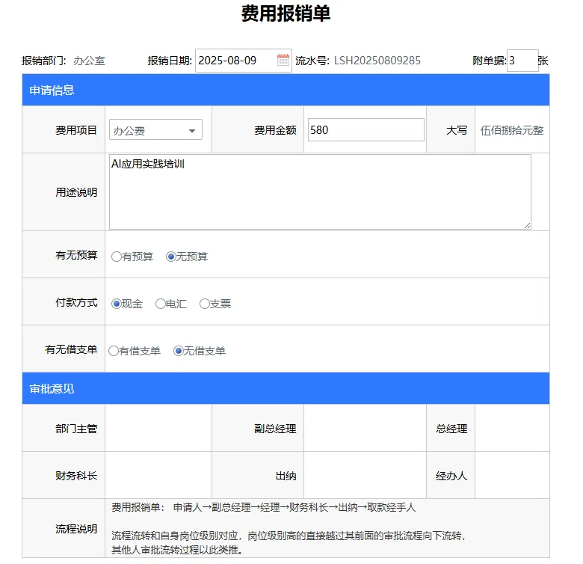Click the workflow text starting with 申请人→副总经理

tap(294, 507)
